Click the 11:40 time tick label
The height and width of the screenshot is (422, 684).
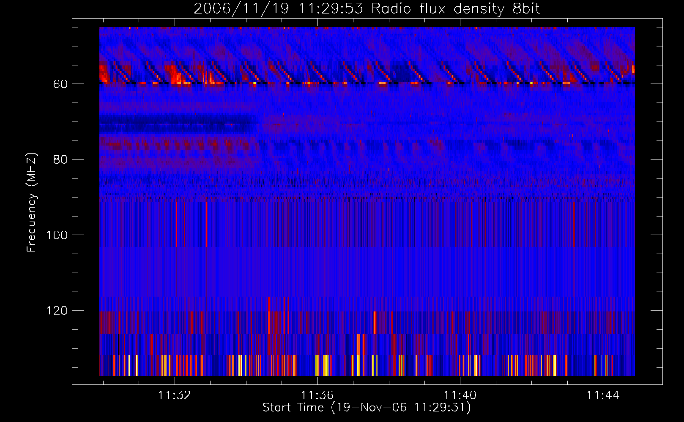point(460,395)
